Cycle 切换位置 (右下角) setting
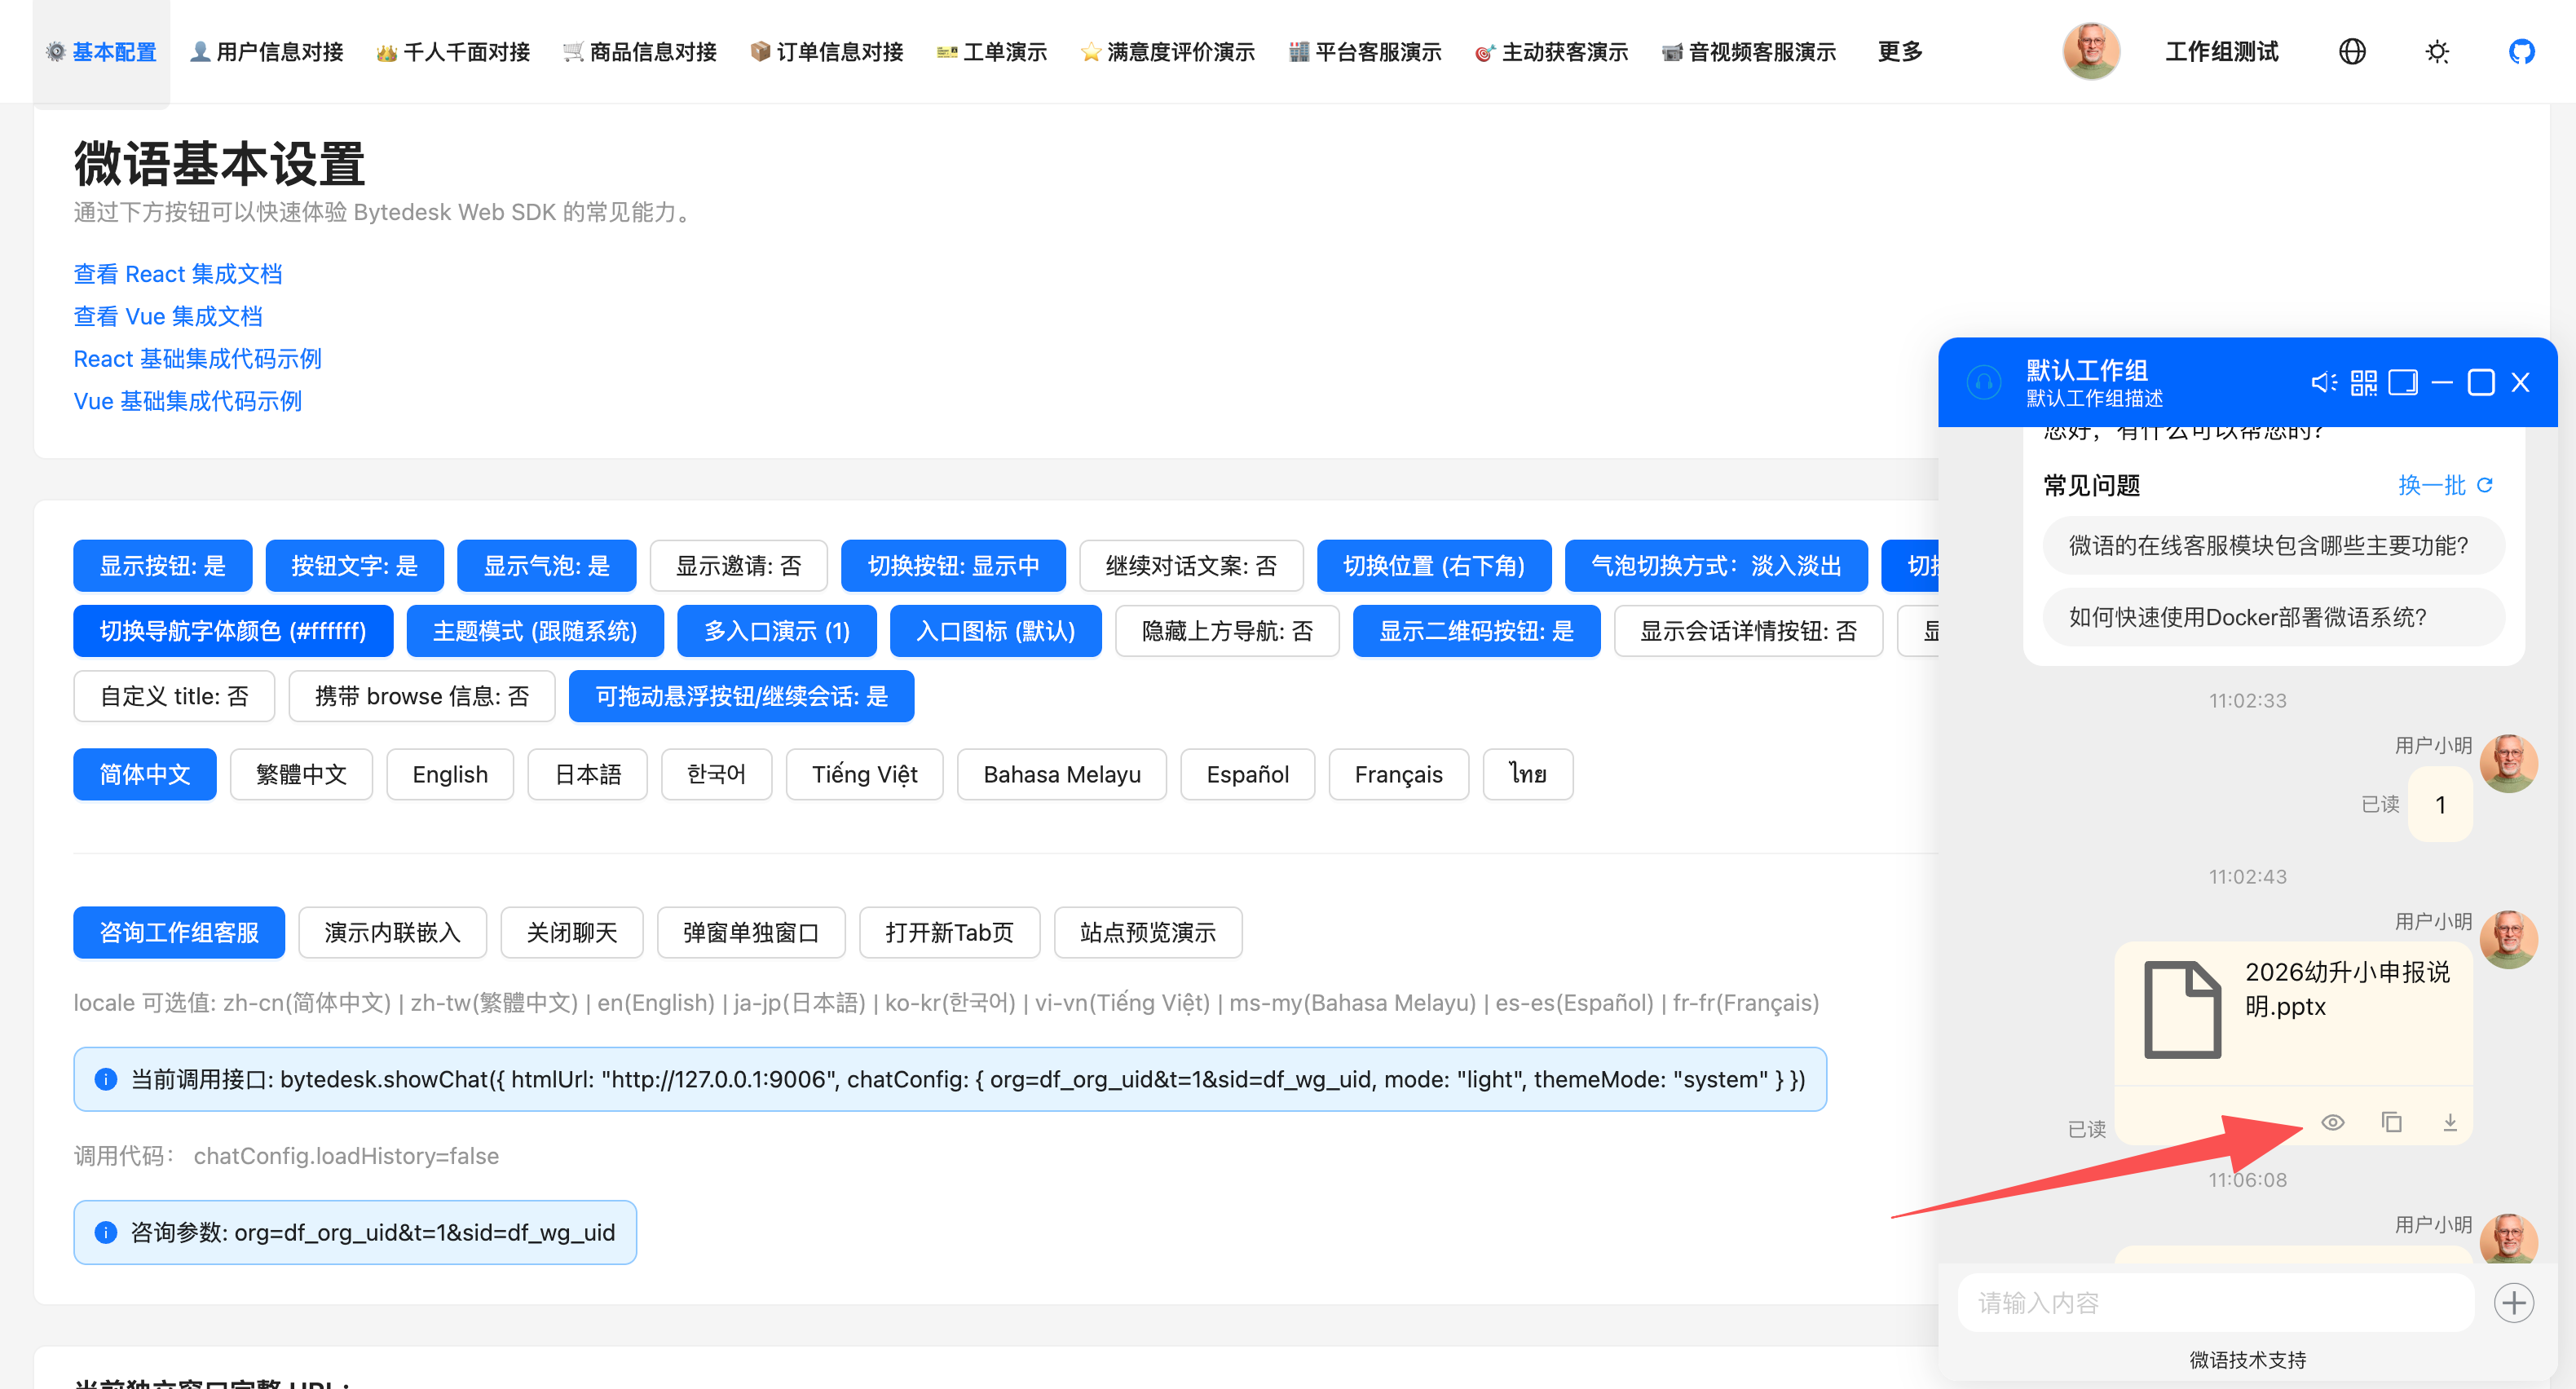Viewport: 2576px width, 1389px height. point(1434,566)
